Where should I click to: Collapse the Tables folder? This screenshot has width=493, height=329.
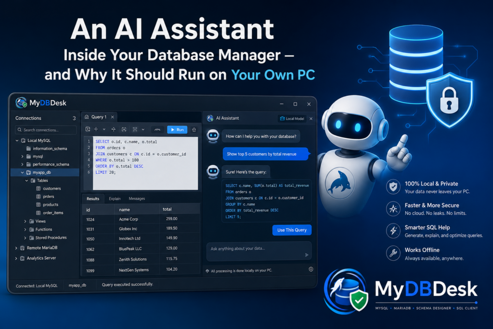click(27, 181)
